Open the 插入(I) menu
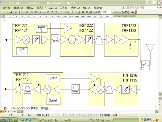This screenshot has height=122, width=162. point(41,8)
